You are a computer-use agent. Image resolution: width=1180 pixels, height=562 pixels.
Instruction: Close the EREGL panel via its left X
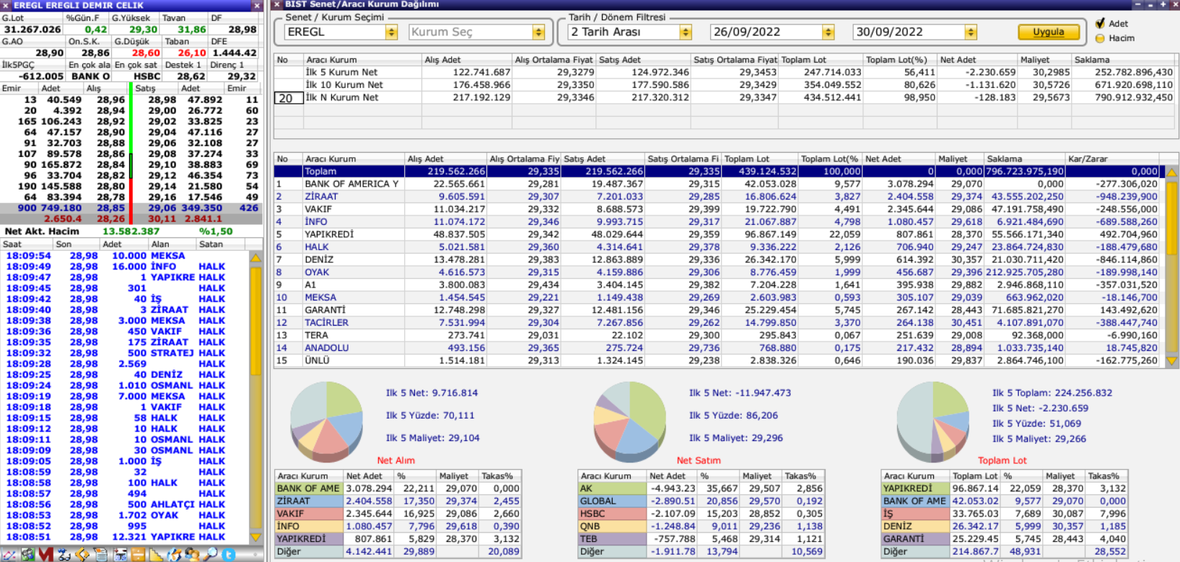click(5, 5)
